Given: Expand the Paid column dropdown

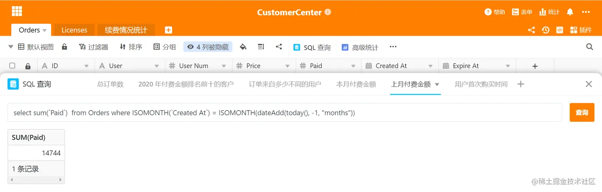Looking at the screenshot, I should point(353,66).
